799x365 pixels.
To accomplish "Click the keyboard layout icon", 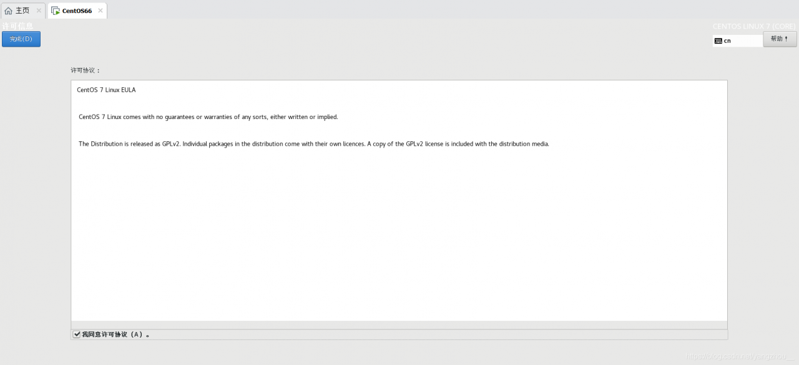I will click(x=718, y=40).
